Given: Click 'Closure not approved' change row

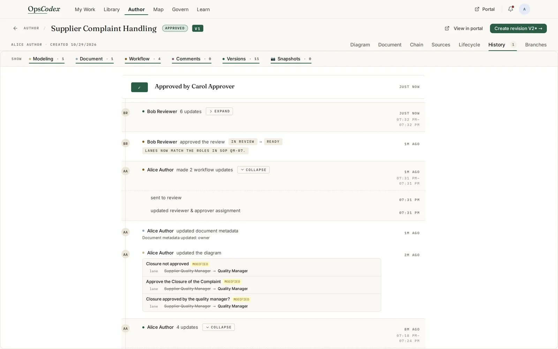Looking at the screenshot, I should pyautogui.click(x=262, y=267).
